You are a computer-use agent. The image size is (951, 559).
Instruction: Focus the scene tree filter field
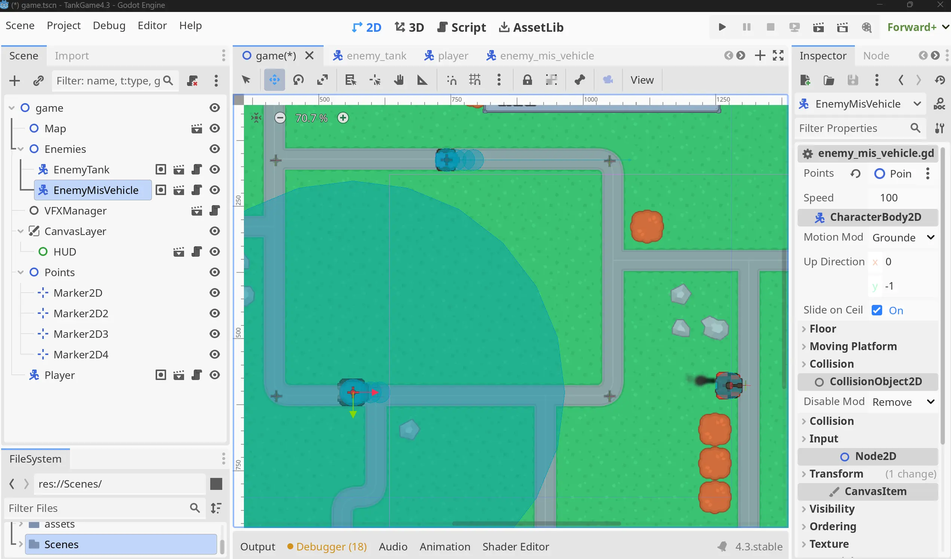point(115,81)
